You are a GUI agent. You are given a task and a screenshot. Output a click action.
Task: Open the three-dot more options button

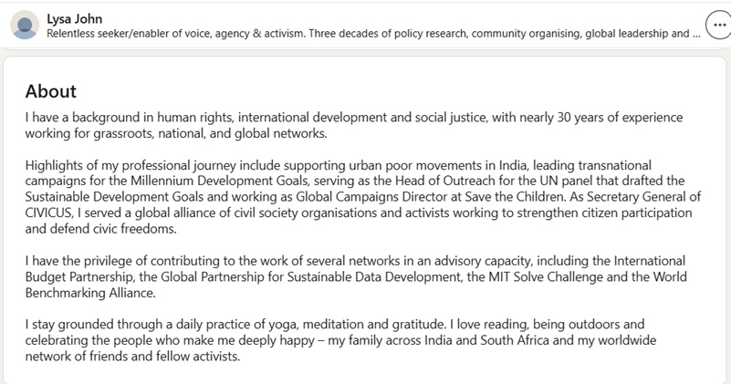coord(719,25)
